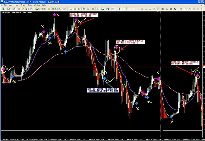
Task: Switch to the M15 timeframe
Action: pos(190,9)
